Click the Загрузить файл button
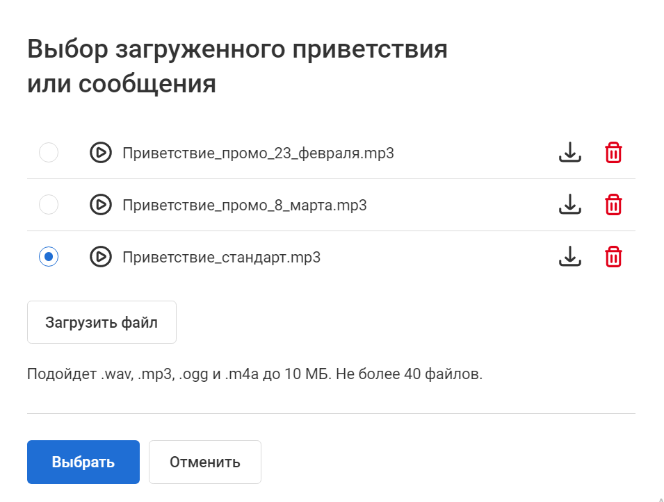The image size is (664, 502). point(102,322)
